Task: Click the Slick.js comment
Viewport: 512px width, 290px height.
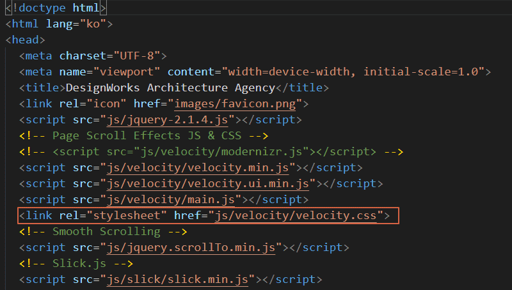Action: pos(76,263)
